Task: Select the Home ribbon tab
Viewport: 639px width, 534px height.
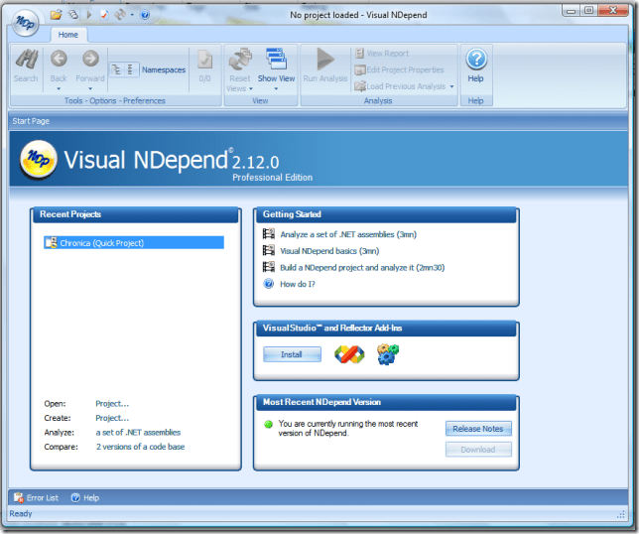Action: click(67, 35)
